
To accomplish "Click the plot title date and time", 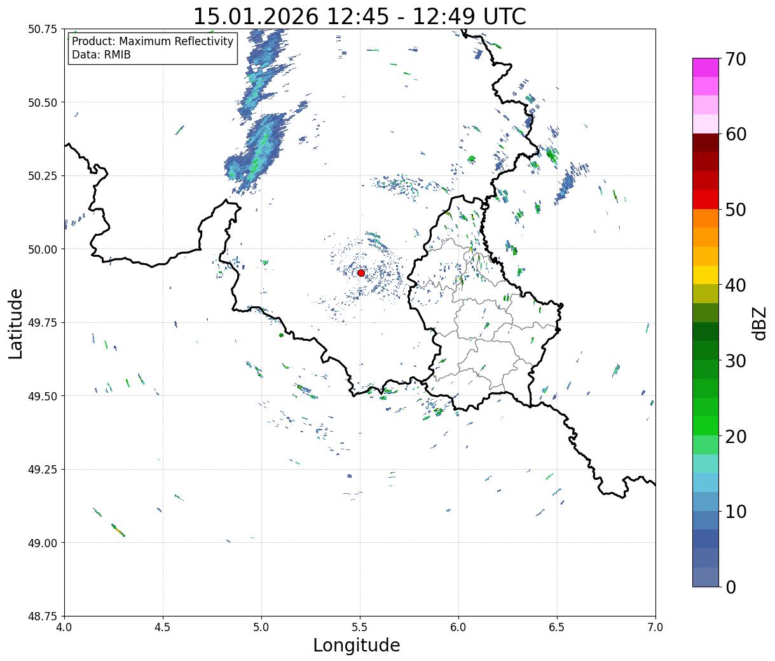I will [359, 16].
